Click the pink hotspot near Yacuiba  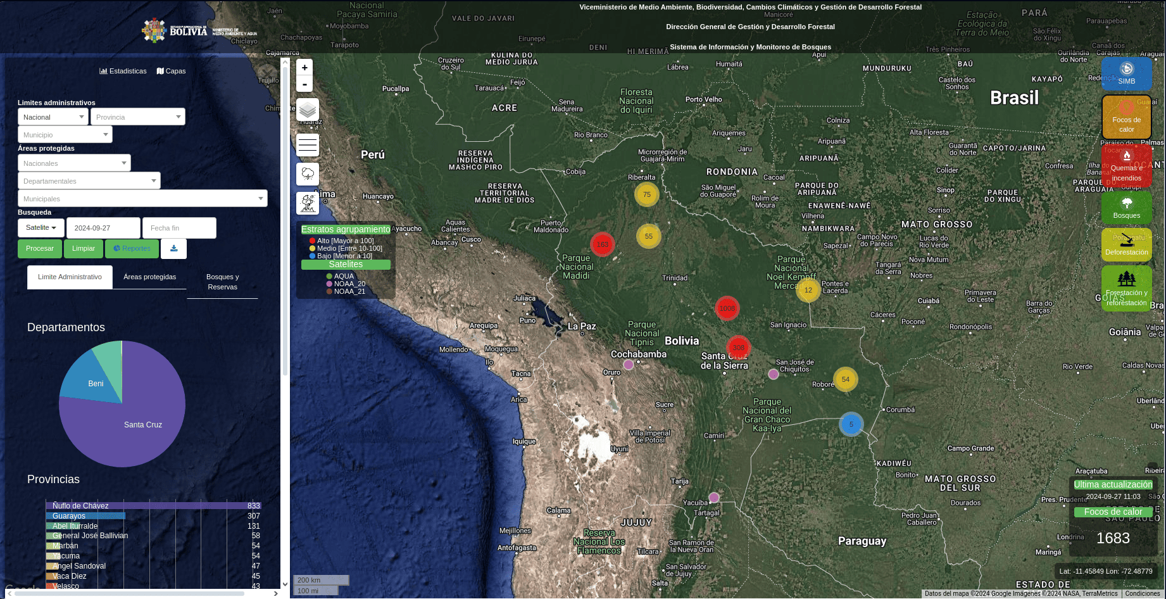click(714, 498)
